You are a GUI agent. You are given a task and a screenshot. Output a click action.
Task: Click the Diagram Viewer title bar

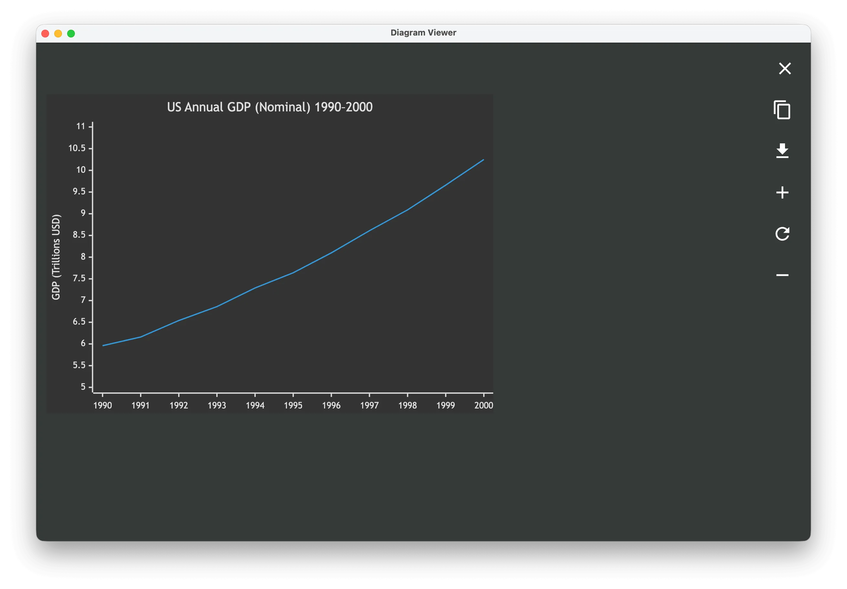coord(424,33)
